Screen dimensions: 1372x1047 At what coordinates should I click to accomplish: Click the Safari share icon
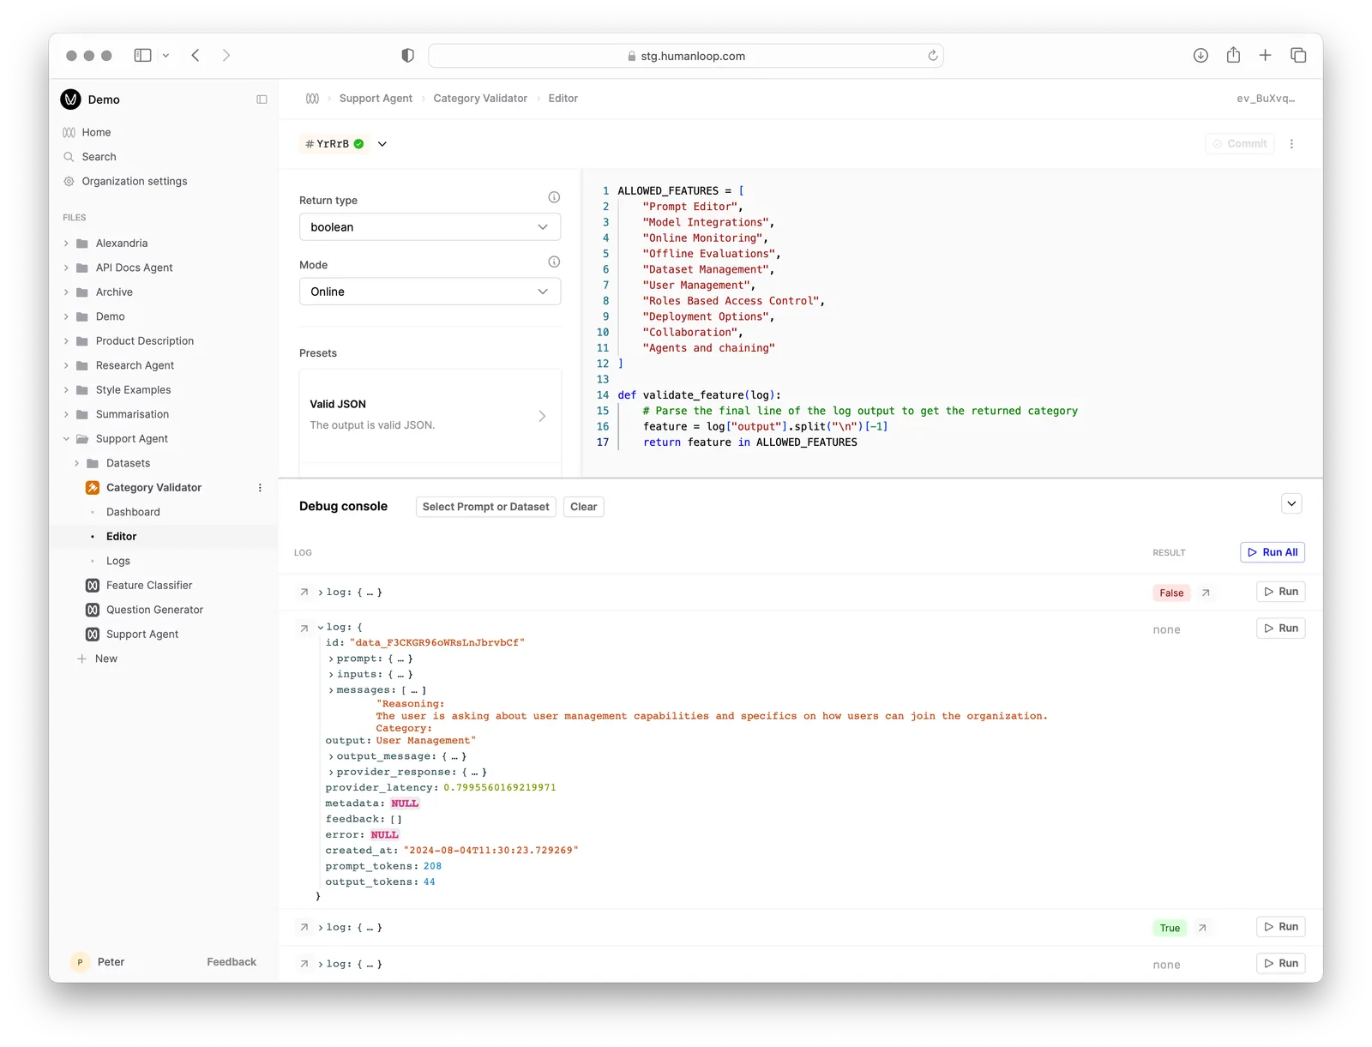pos(1233,55)
